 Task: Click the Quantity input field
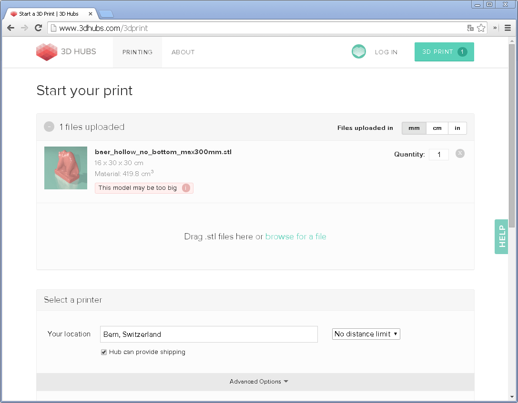coord(439,154)
